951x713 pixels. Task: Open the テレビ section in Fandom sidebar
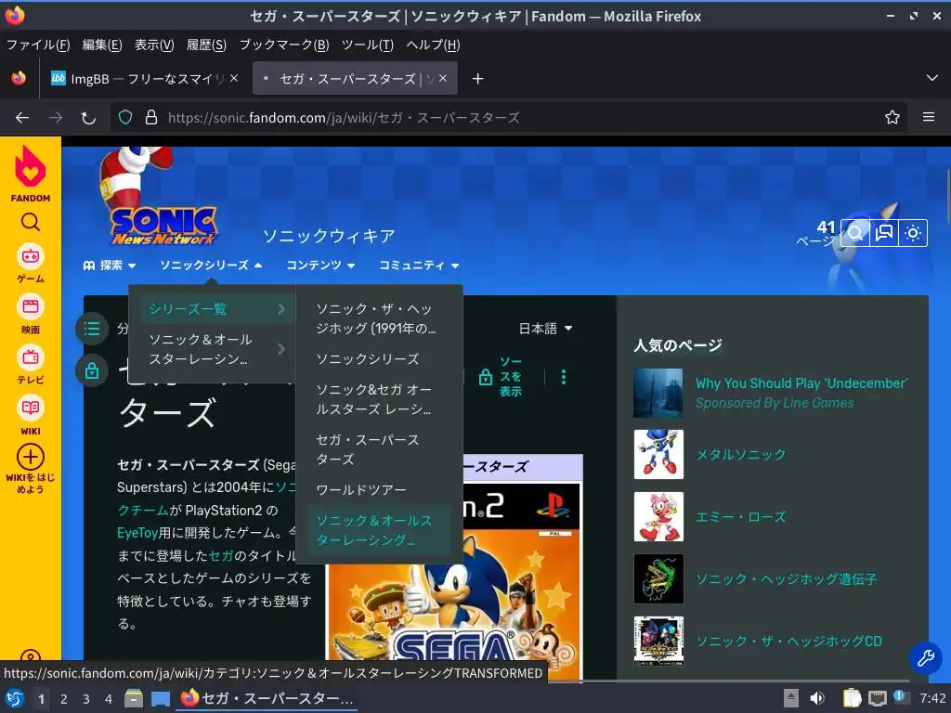click(31, 365)
